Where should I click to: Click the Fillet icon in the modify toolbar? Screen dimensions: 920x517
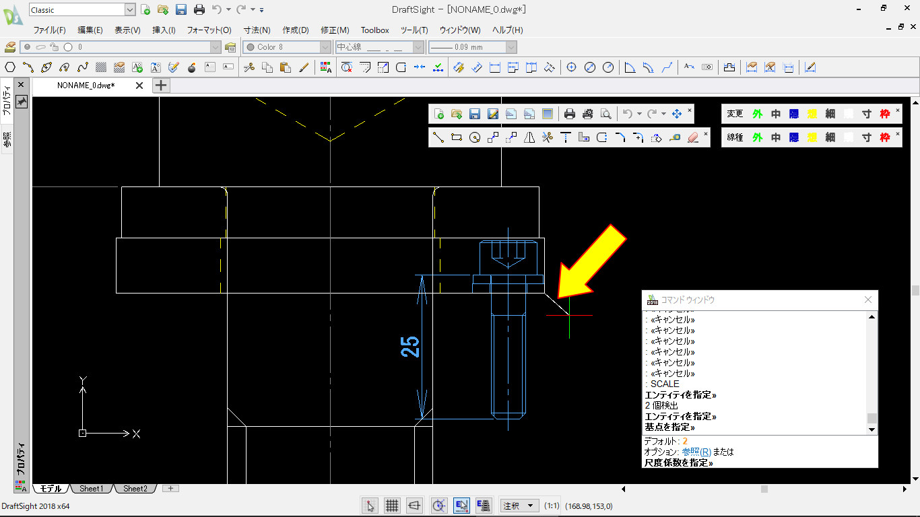(x=401, y=67)
